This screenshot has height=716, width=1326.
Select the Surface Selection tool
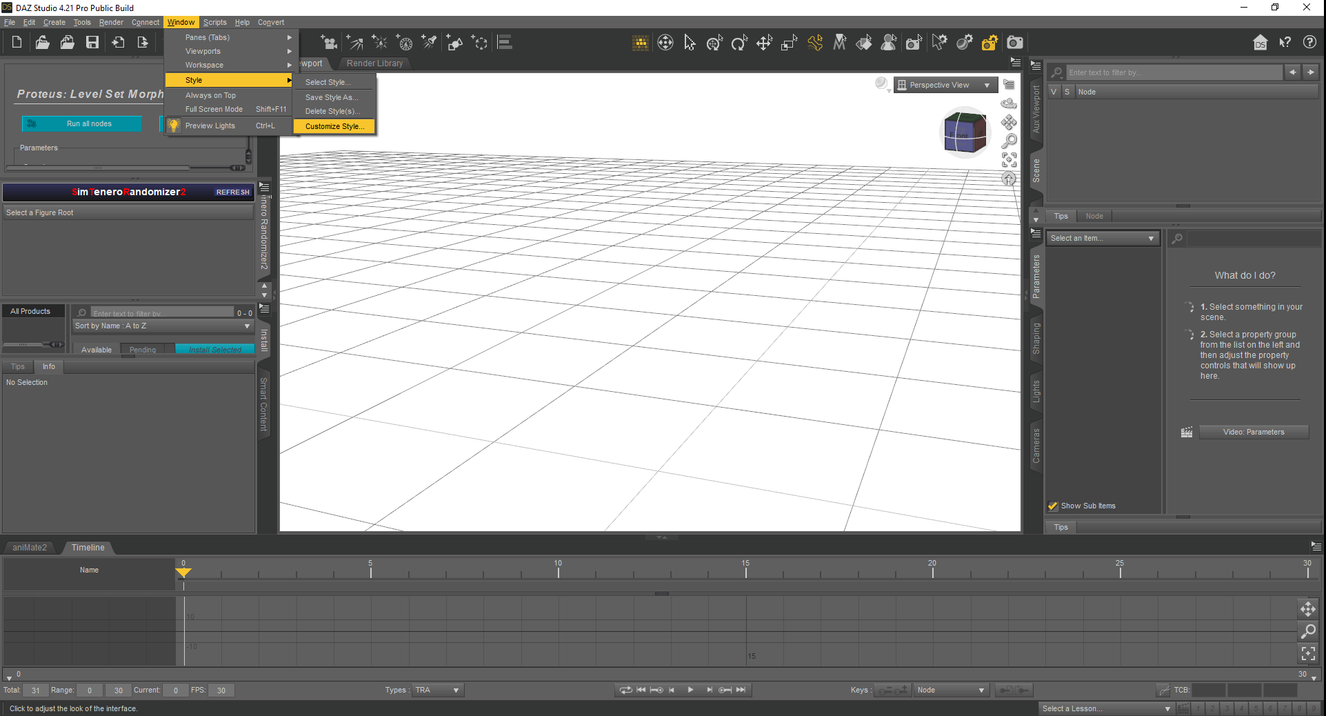[864, 43]
